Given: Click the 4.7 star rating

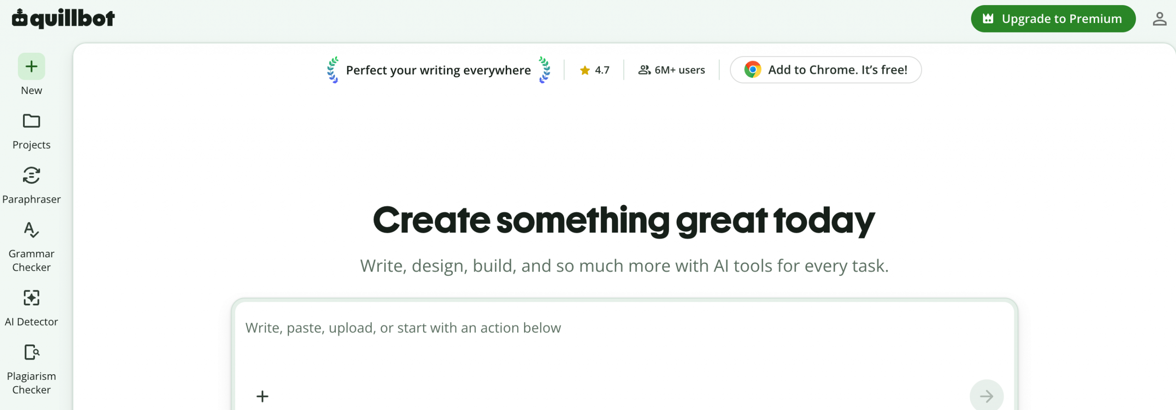Looking at the screenshot, I should (x=594, y=70).
